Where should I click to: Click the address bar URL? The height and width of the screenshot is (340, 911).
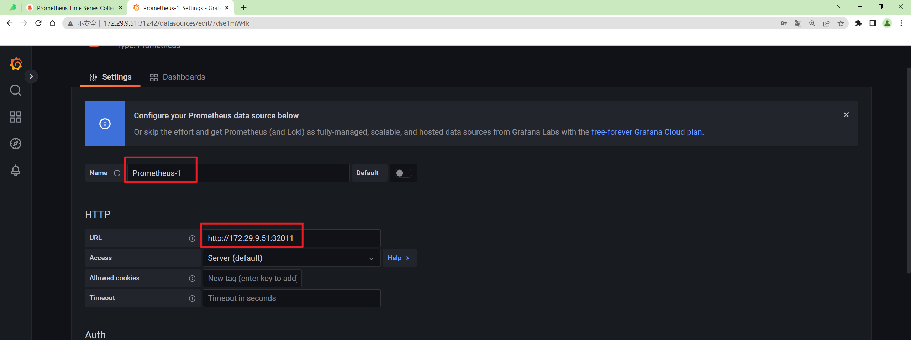click(x=177, y=23)
